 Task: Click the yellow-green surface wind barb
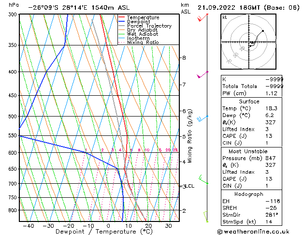(206, 217)
